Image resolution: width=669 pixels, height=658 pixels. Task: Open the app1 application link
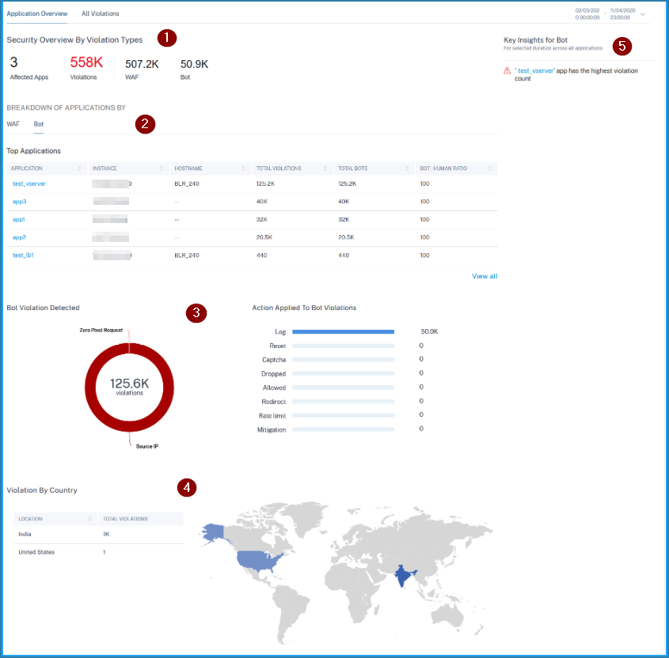click(19, 220)
